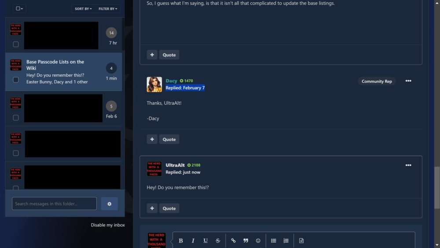
Task: Click the Disable my inbox link
Action: coord(108,225)
